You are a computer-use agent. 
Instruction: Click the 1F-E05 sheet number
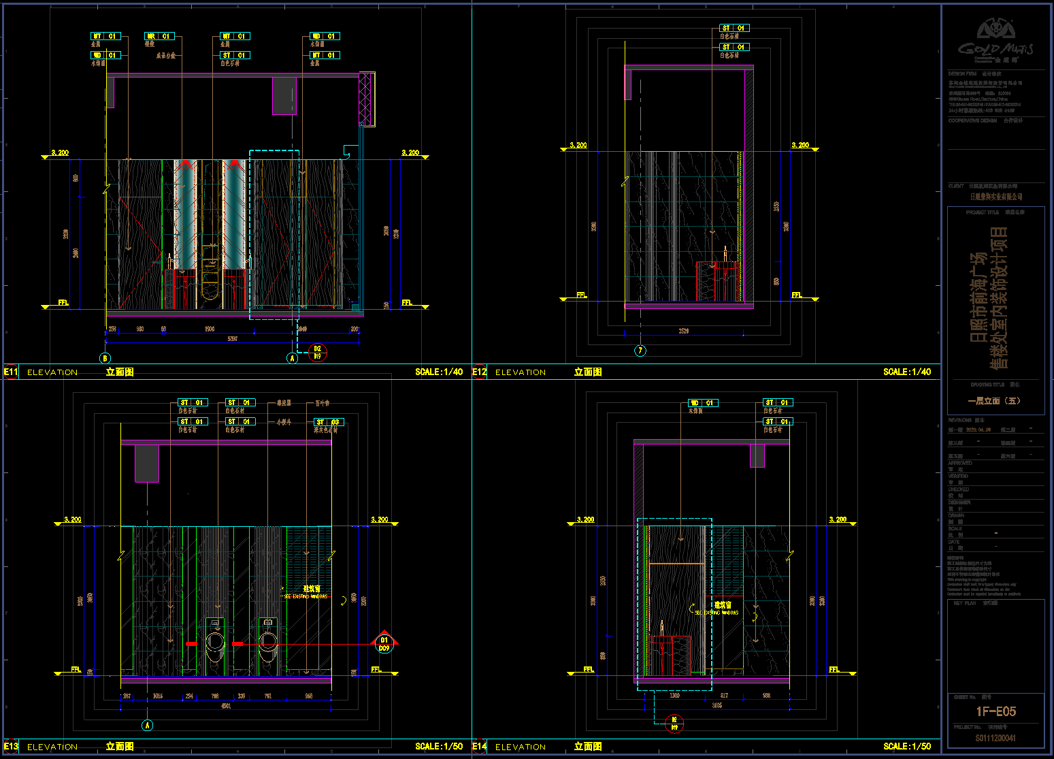coord(995,711)
